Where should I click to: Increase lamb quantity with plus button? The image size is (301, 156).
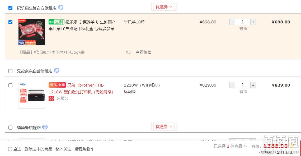[x=253, y=22]
